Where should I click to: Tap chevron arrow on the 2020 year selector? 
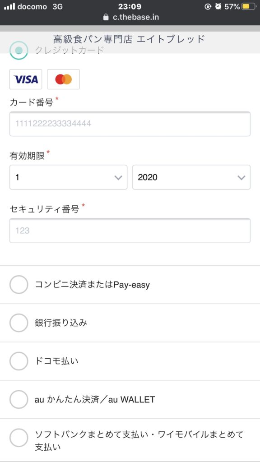click(241, 178)
